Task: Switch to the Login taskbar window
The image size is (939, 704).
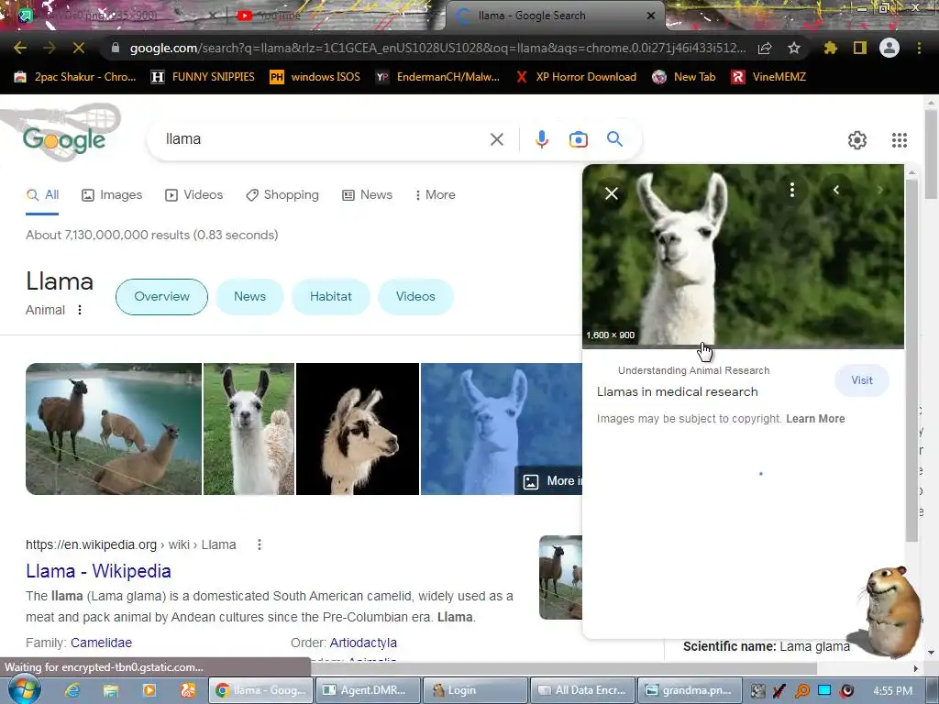Action: pos(475,690)
